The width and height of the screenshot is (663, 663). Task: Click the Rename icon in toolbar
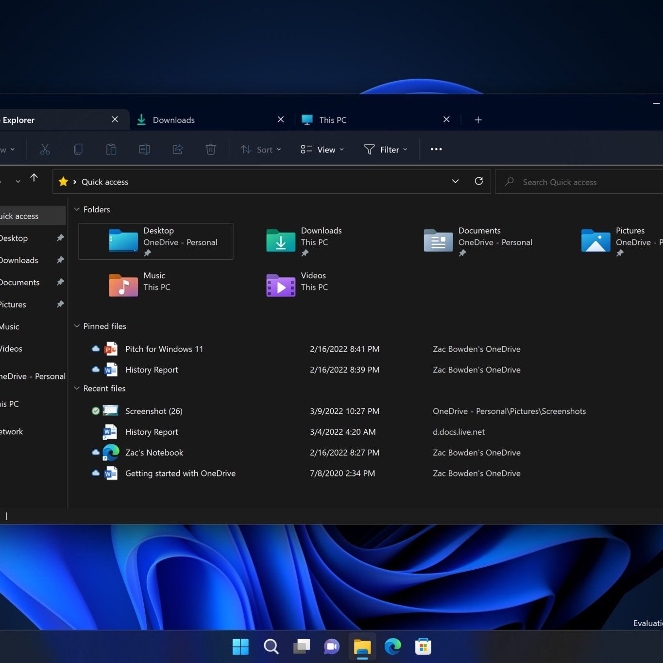click(144, 149)
